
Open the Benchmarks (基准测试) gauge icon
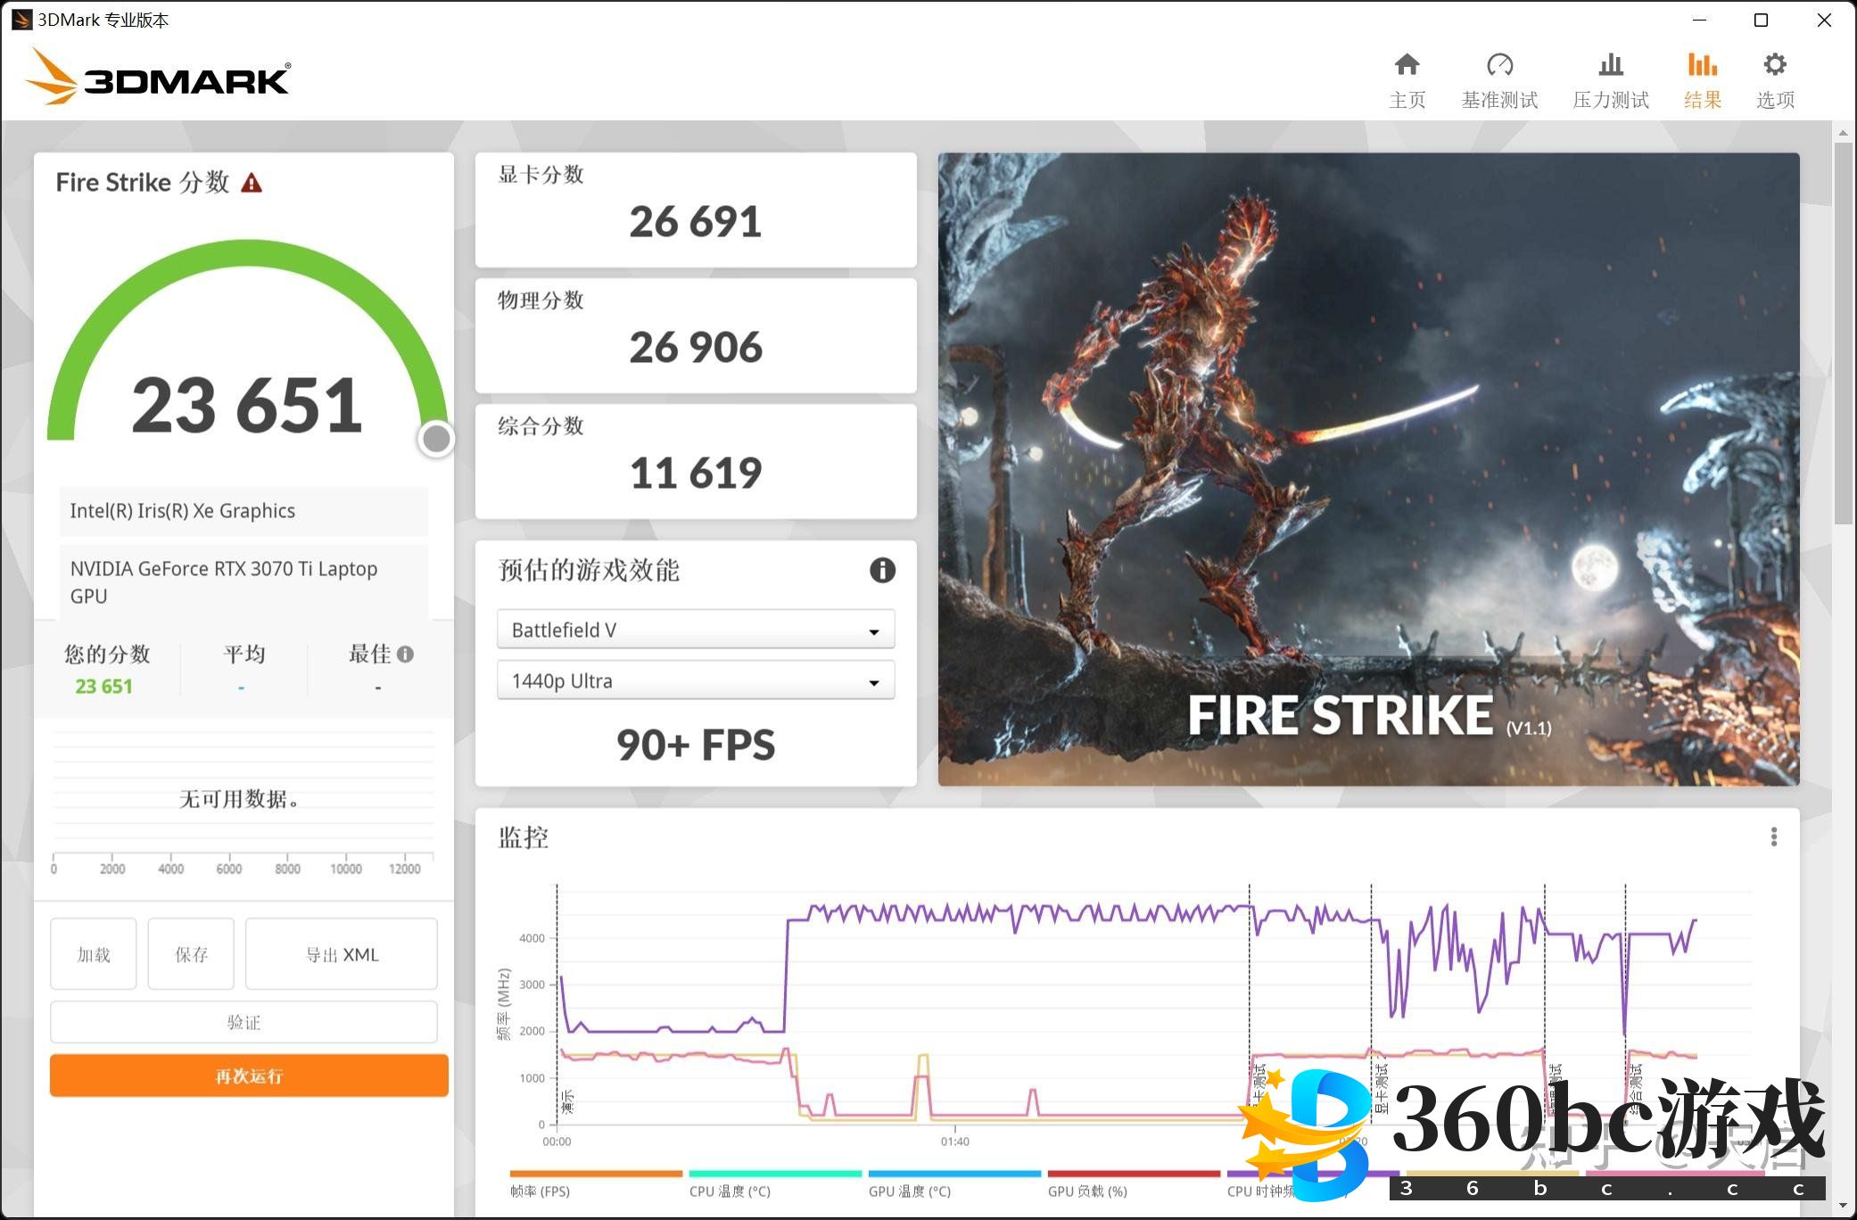(1499, 66)
